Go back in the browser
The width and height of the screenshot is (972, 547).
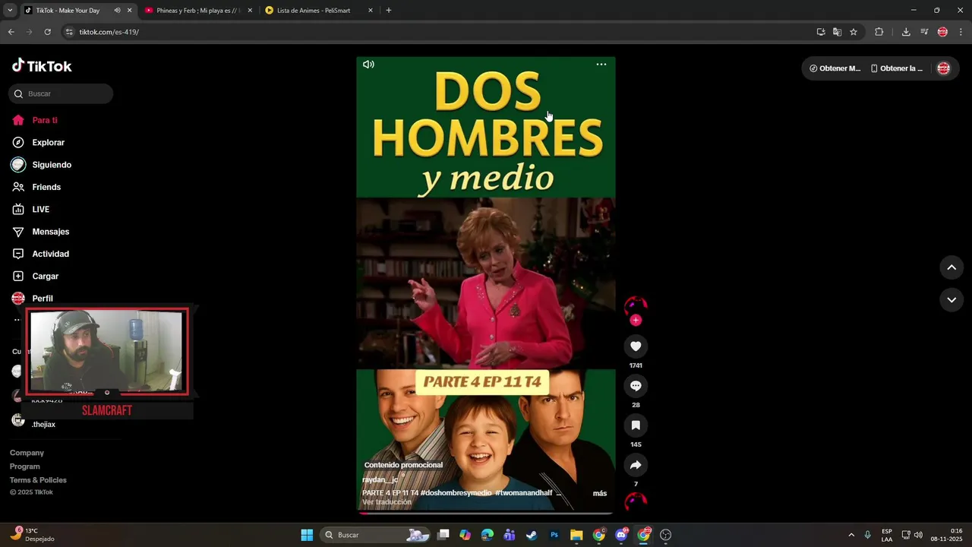click(11, 32)
